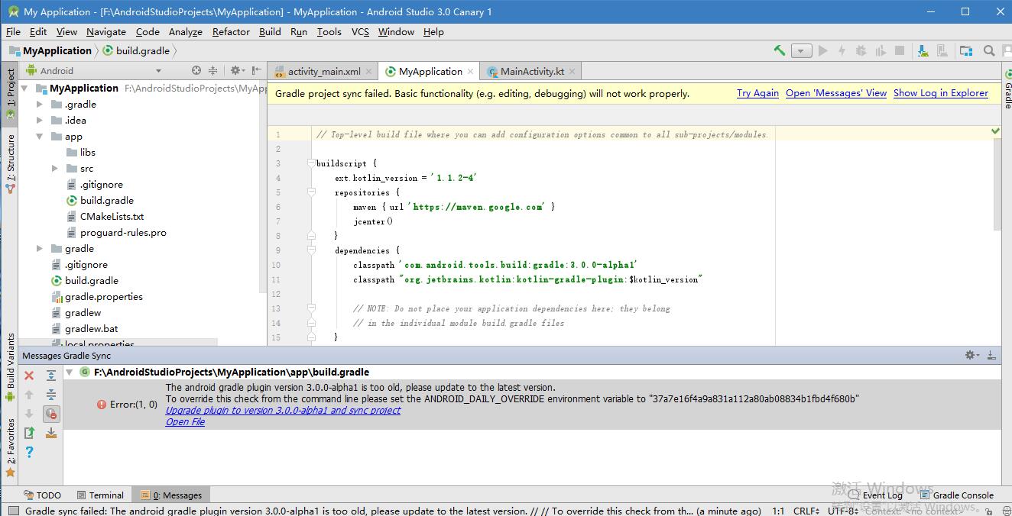Viewport: 1012px width, 516px height.
Task: Collapse the build.gradle error group in Messages
Action: [69, 372]
